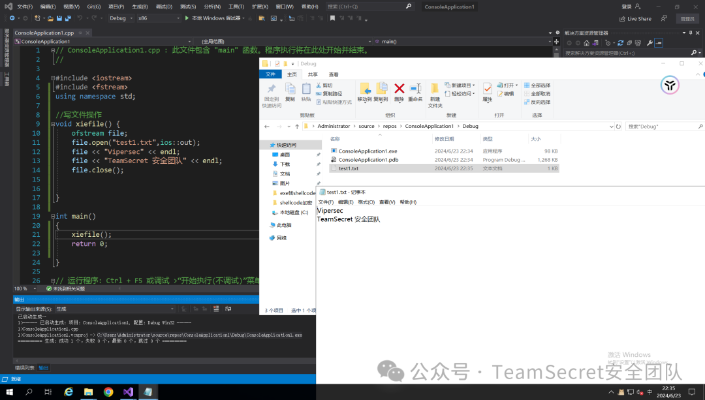Open the Debug configuration dropdown

121,18
